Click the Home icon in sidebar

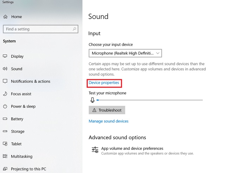(x=5, y=17)
